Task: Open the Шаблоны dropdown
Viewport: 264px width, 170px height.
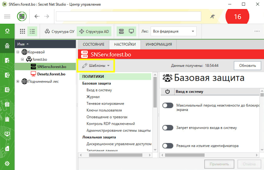Action: pyautogui.click(x=96, y=66)
